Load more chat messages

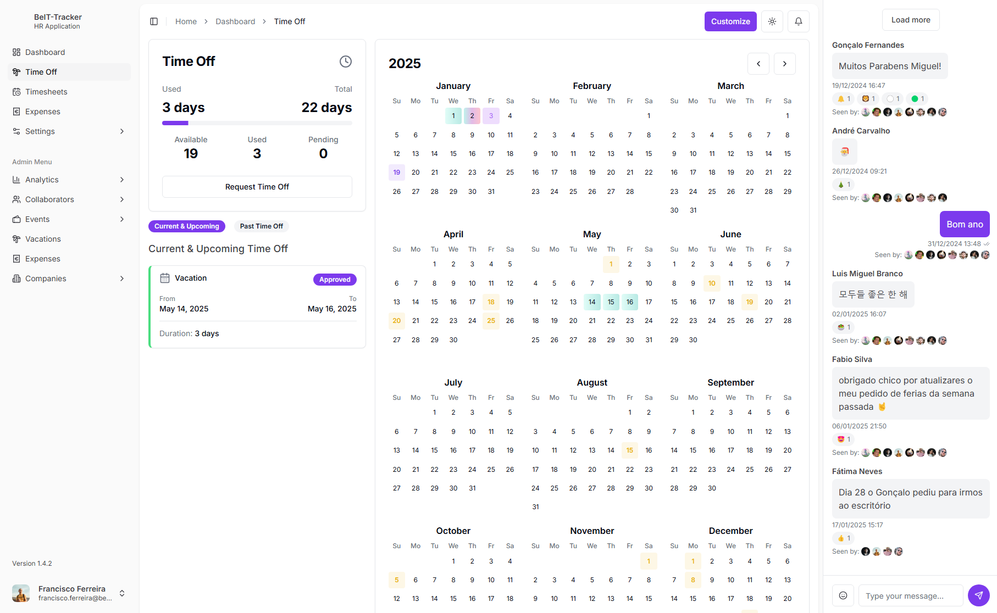coord(911,20)
